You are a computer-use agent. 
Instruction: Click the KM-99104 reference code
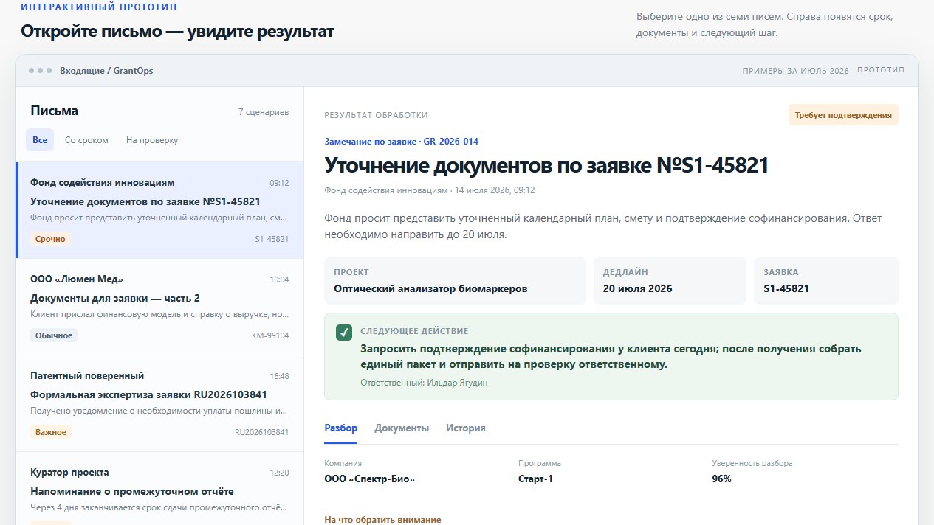[270, 335]
